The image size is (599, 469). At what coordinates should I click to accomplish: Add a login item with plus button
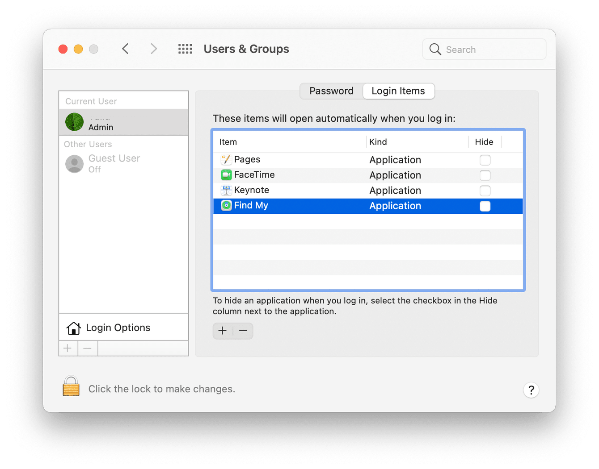click(223, 331)
